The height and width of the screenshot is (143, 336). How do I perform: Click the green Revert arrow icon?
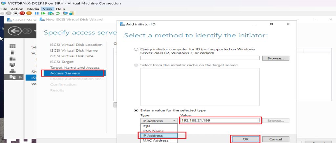pyautogui.click(x=58, y=13)
